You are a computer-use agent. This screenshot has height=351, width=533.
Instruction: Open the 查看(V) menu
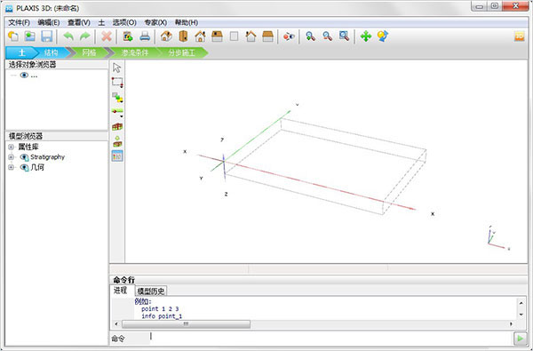(x=78, y=22)
